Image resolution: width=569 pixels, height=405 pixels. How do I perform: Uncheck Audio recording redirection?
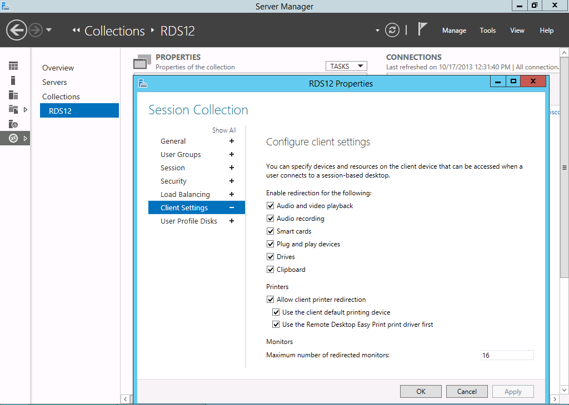271,219
